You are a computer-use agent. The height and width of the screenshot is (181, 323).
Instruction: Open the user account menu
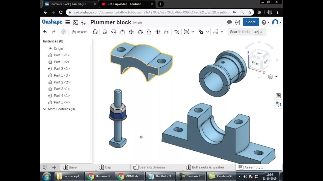pyautogui.click(x=277, y=22)
